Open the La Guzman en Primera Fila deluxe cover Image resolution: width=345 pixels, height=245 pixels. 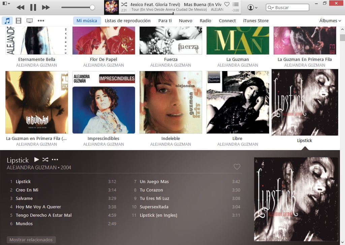(x=37, y=102)
